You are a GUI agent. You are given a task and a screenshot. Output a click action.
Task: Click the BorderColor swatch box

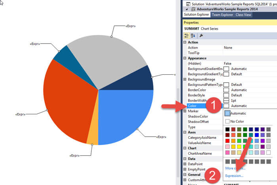(226, 90)
